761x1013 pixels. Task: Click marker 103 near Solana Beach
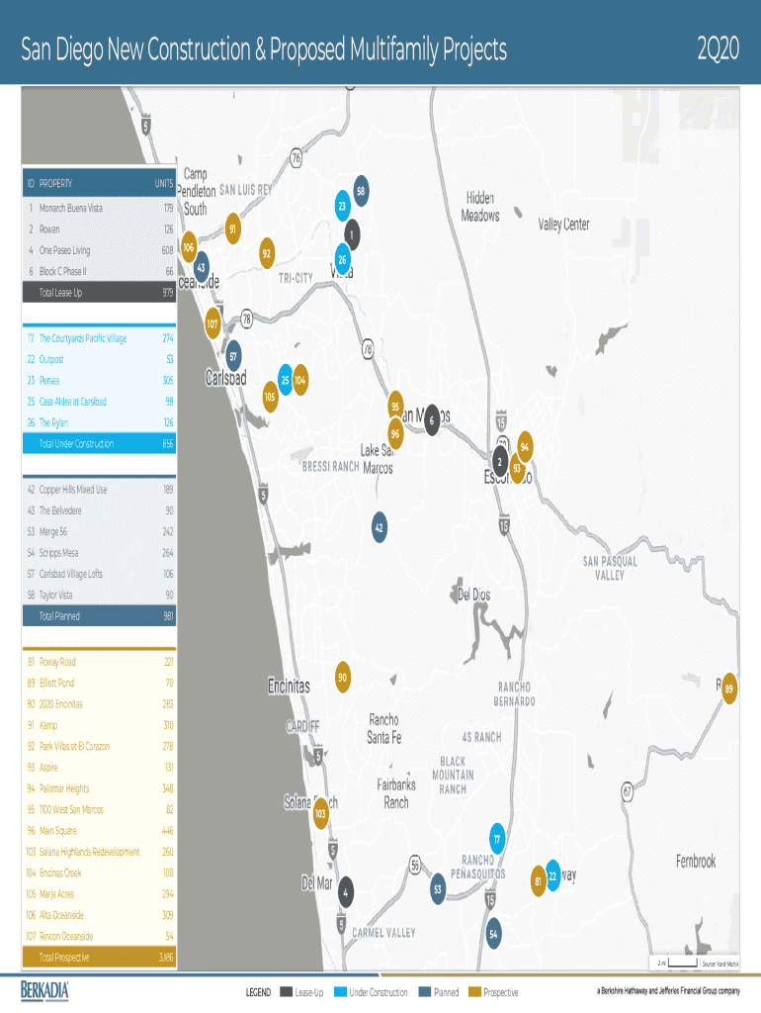pos(320,814)
